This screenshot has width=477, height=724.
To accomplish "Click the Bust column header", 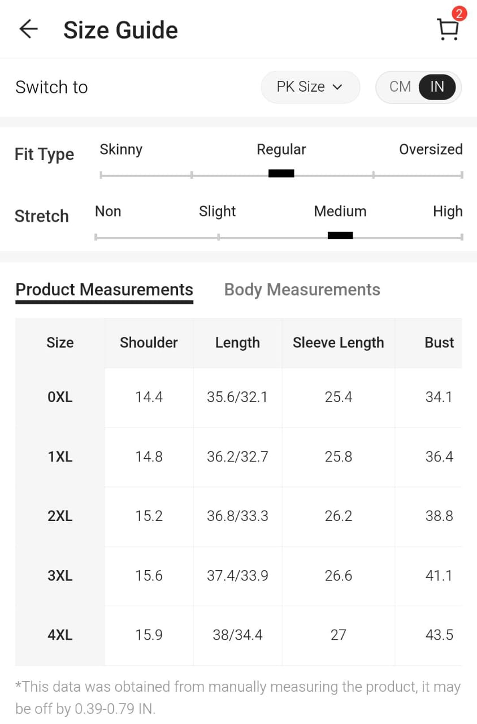I will [x=439, y=343].
